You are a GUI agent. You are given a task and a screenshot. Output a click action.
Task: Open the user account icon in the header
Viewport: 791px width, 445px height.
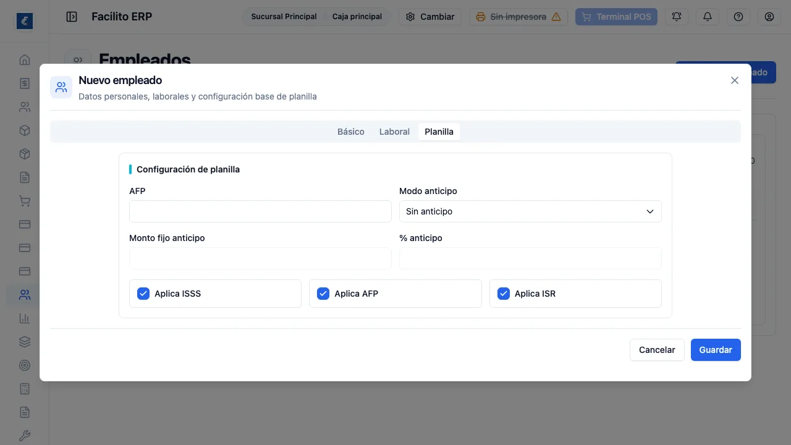coord(769,17)
